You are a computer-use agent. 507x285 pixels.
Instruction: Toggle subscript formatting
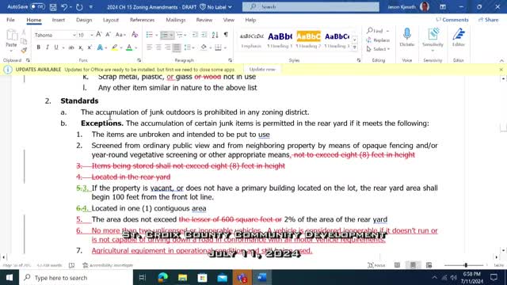click(x=81, y=47)
